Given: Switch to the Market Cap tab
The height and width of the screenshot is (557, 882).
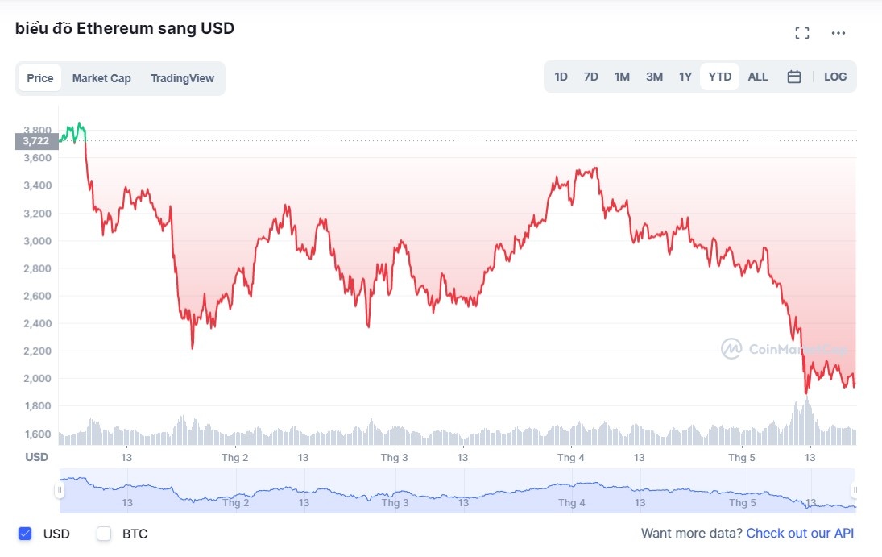Looking at the screenshot, I should click(102, 78).
